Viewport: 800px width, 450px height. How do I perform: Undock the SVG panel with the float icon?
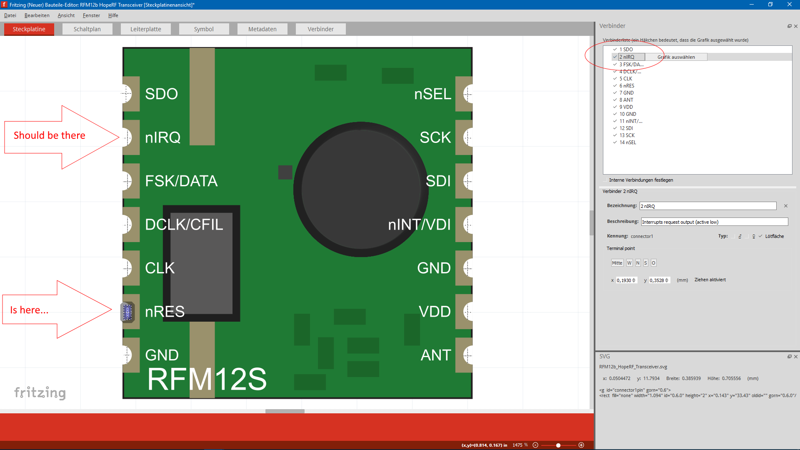tap(789, 357)
